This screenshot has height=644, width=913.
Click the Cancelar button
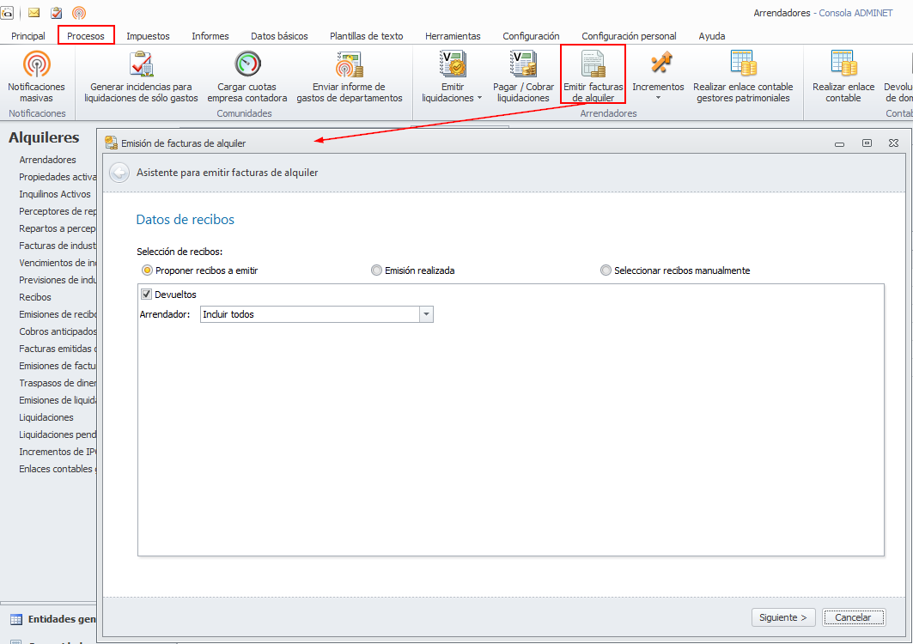click(x=854, y=617)
